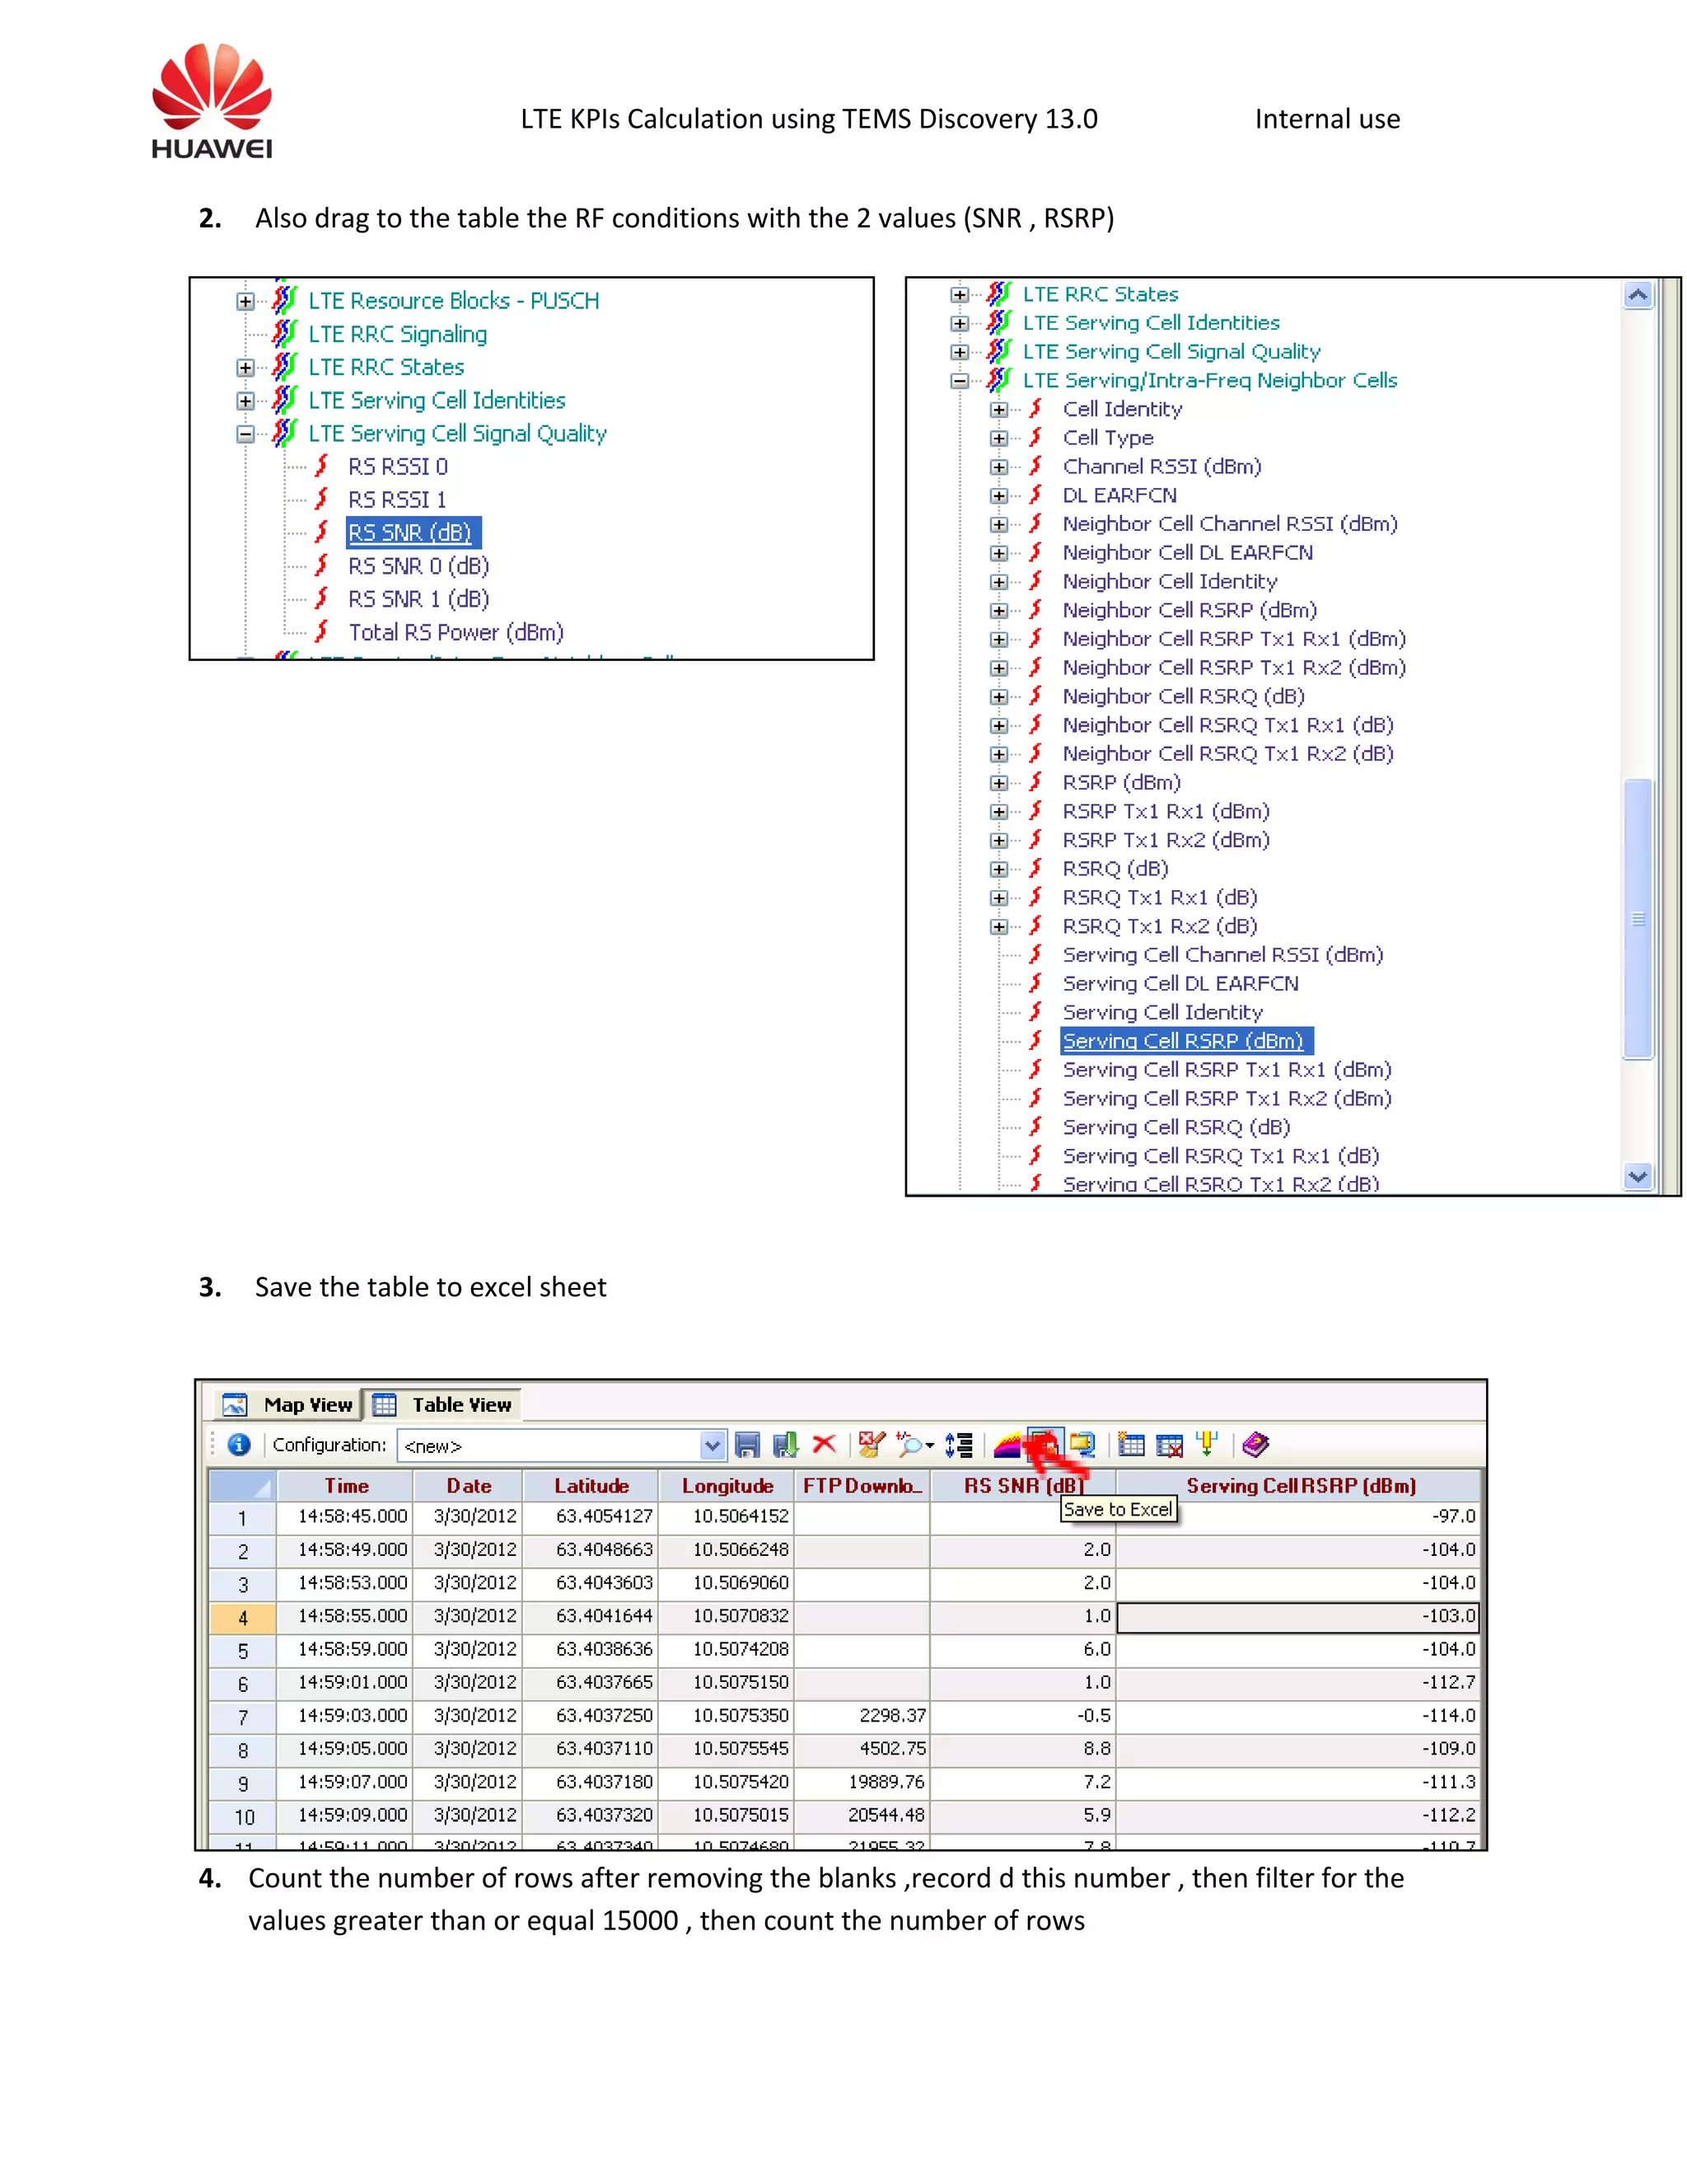This screenshot has height=2184, width=1687.
Task: Click the red icon beside Serving Cell RSRQ (dB)
Action: [x=1036, y=1126]
